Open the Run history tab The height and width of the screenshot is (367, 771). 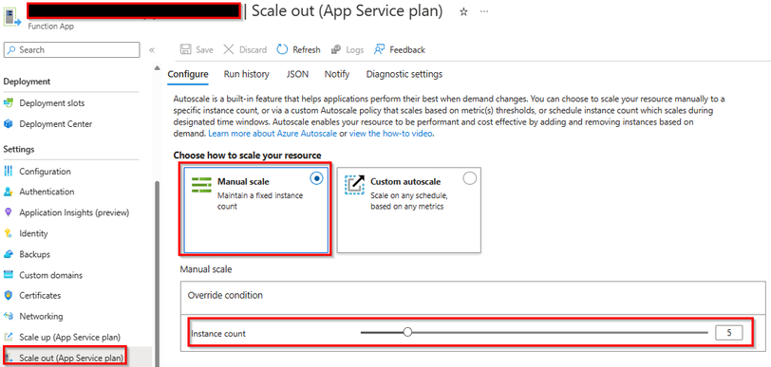coord(246,74)
